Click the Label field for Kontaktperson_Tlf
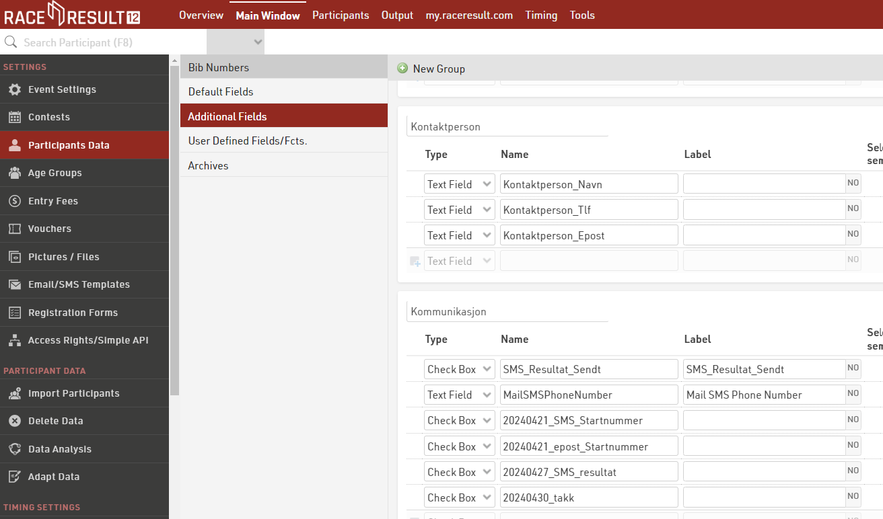 pos(765,210)
